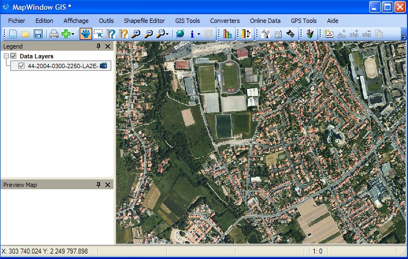Click the globe full extents icon

[180, 34]
